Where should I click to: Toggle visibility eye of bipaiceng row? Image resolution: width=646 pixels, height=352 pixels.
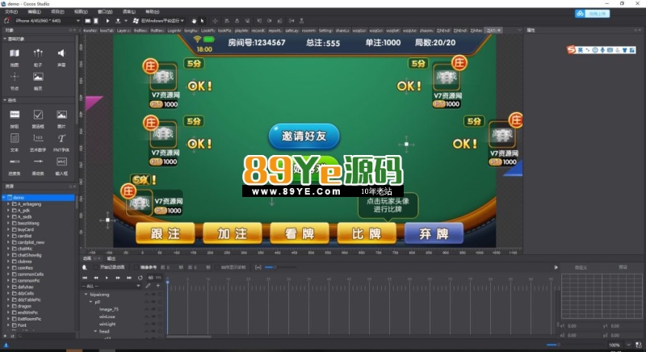click(x=153, y=295)
